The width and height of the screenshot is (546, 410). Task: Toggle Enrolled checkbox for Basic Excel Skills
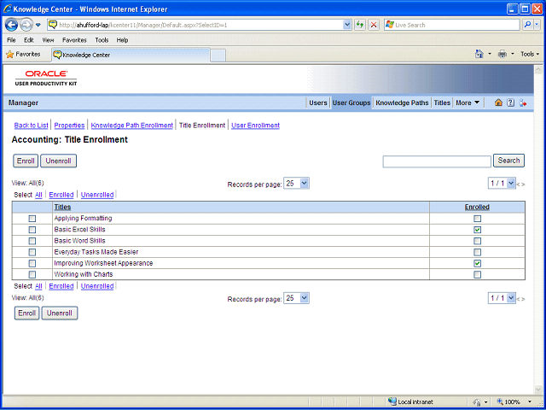point(478,230)
